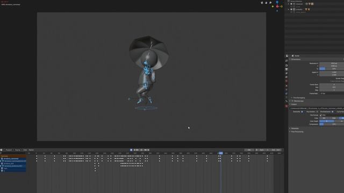Select RGB color mode
Screen dimensions: 344x193
pos(334,118)
